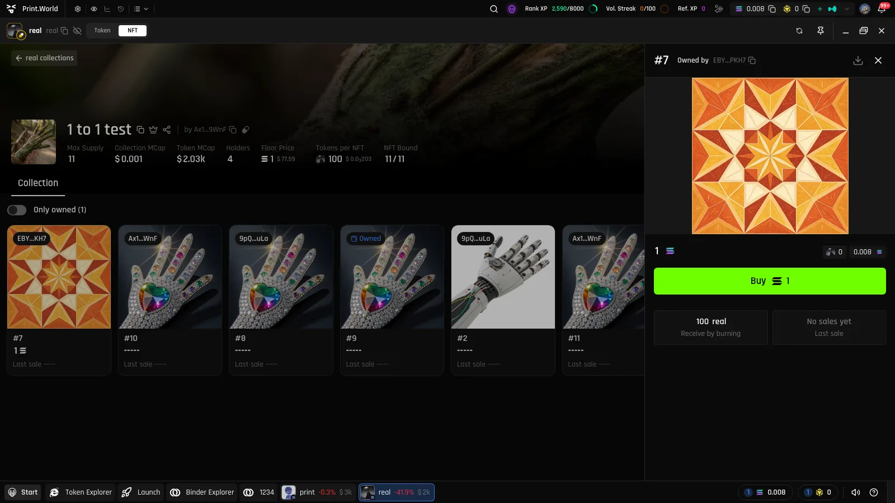Click the taskbar SOL wallet 0.008
This screenshot has height=503, width=895.
click(765, 492)
